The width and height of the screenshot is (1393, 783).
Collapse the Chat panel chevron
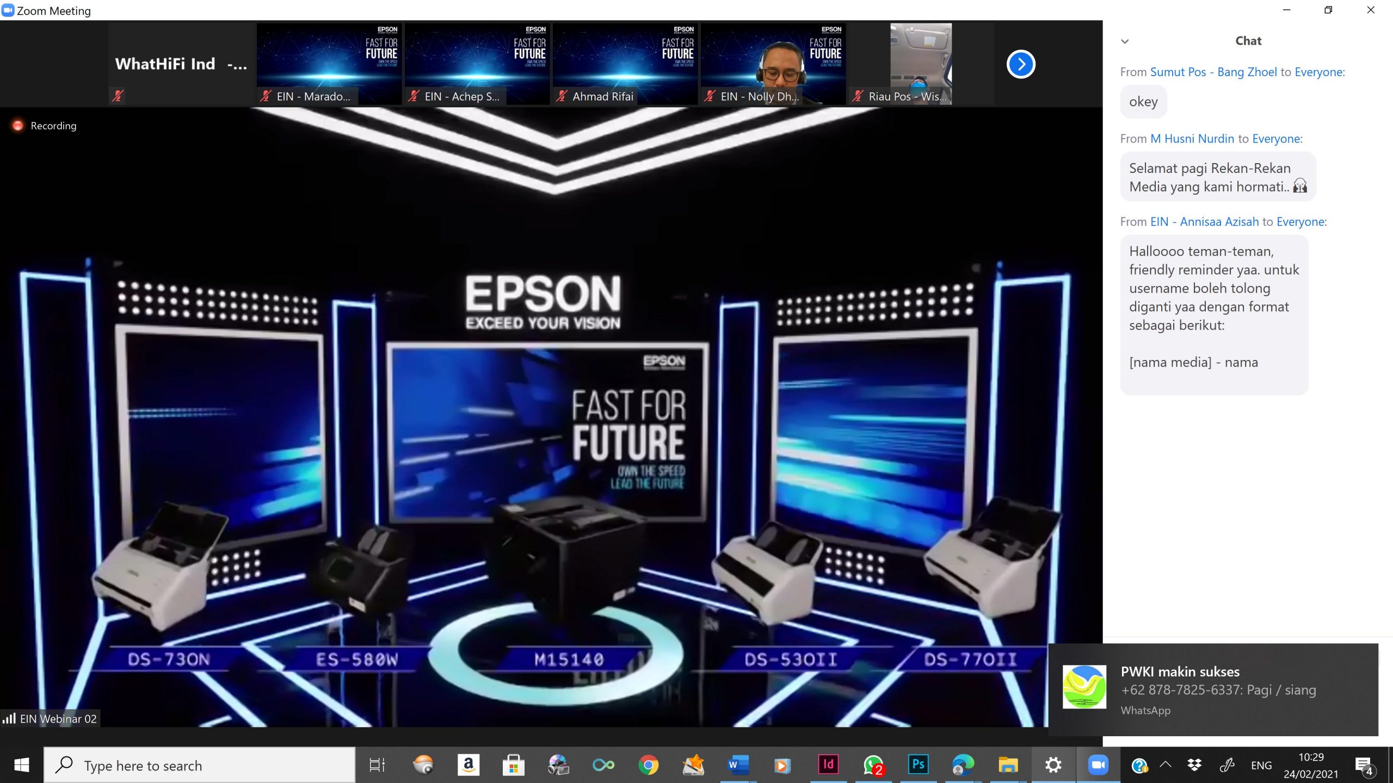click(x=1125, y=41)
